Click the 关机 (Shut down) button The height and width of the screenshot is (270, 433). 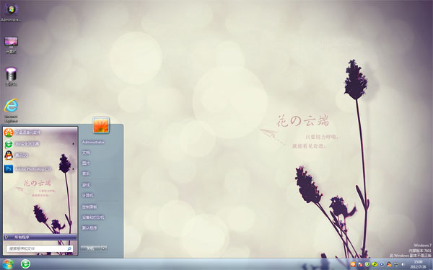pyautogui.click(x=90, y=248)
